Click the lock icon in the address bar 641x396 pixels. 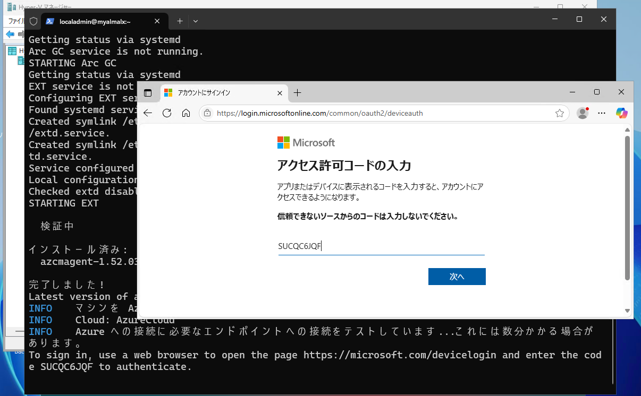tap(208, 113)
